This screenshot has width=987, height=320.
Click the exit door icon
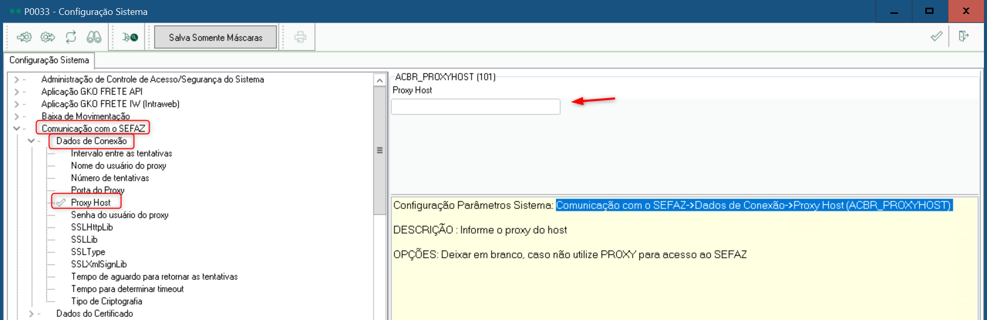[x=963, y=36]
